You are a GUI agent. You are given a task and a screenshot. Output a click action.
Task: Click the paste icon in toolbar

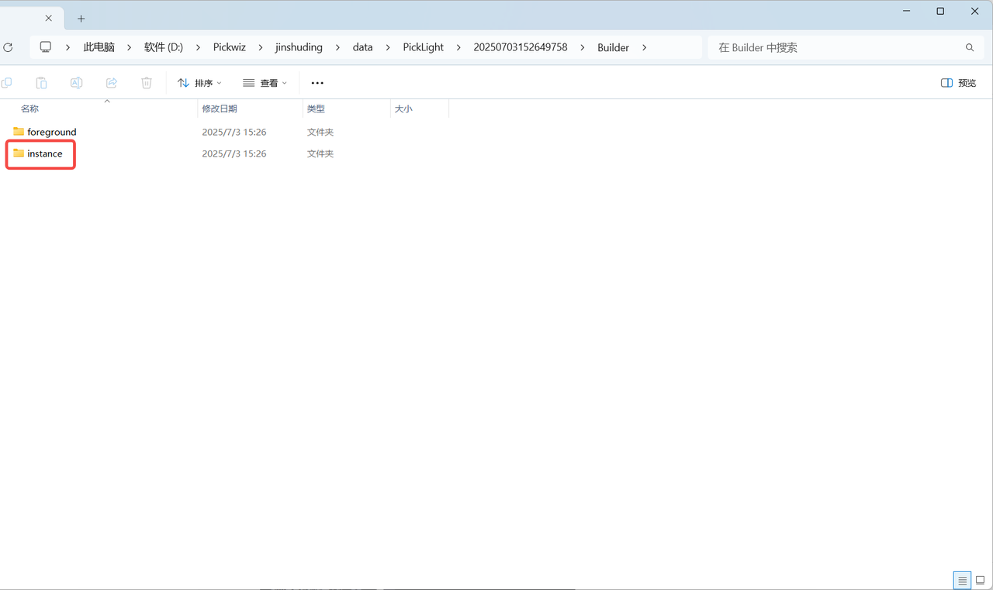pos(41,83)
